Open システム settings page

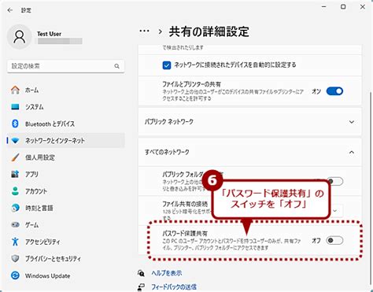click(66, 107)
